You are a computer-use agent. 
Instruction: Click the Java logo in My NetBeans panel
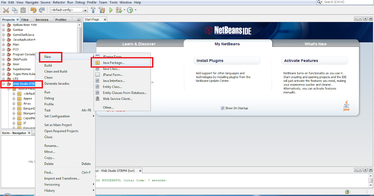346,105
